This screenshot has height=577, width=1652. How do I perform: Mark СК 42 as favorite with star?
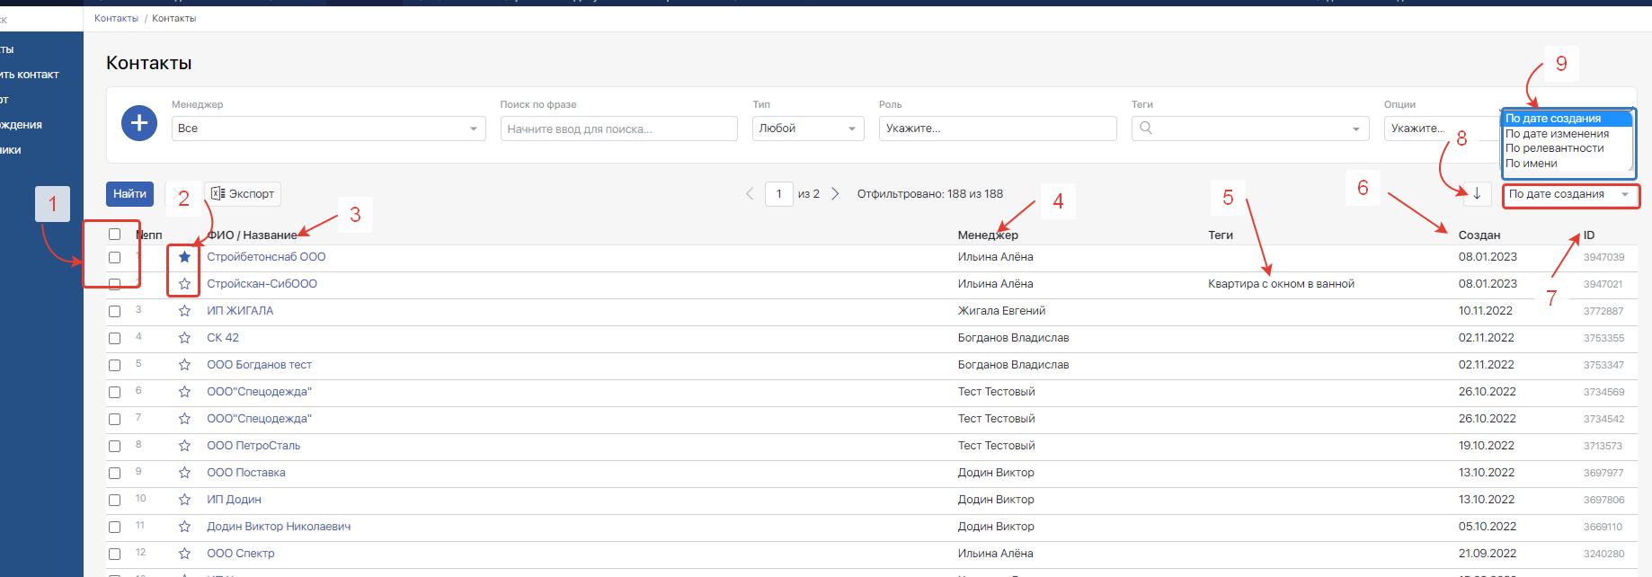pyautogui.click(x=184, y=338)
